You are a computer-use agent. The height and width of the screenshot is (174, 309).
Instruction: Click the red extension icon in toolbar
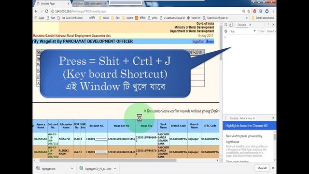[254, 11]
